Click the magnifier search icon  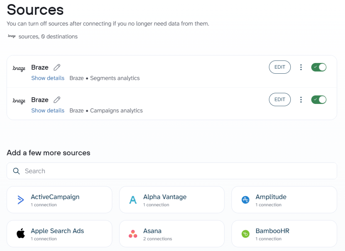[x=16, y=171]
